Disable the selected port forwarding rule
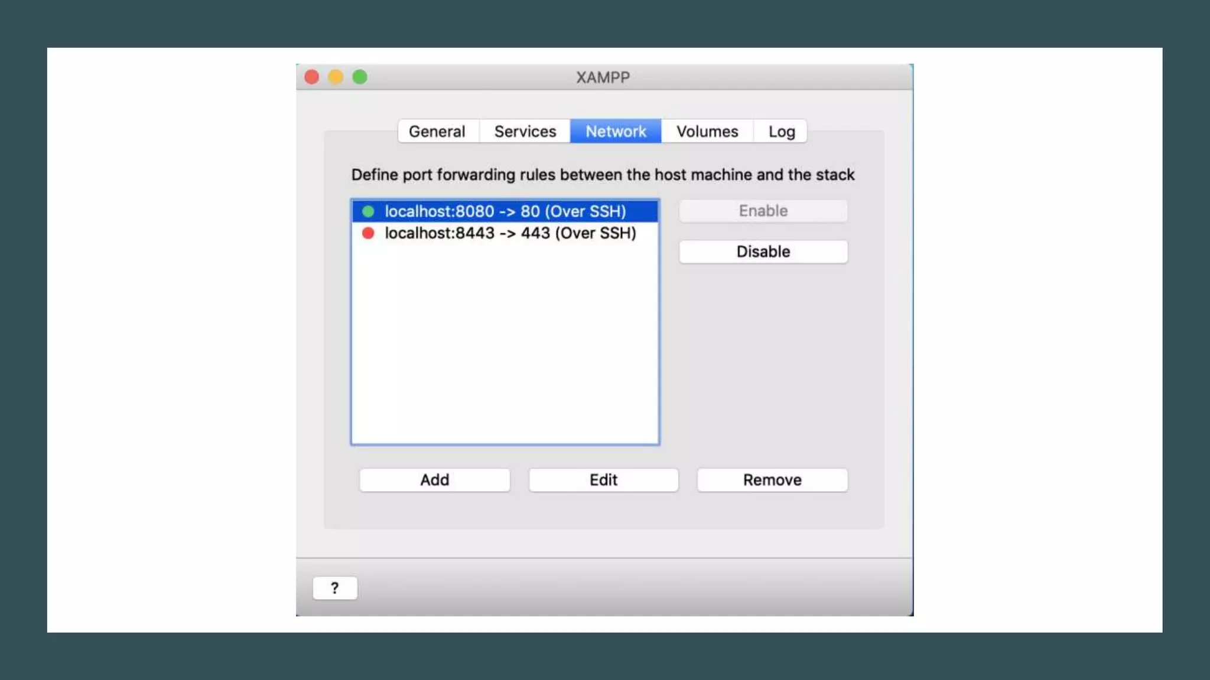The width and height of the screenshot is (1210, 680). pos(763,251)
